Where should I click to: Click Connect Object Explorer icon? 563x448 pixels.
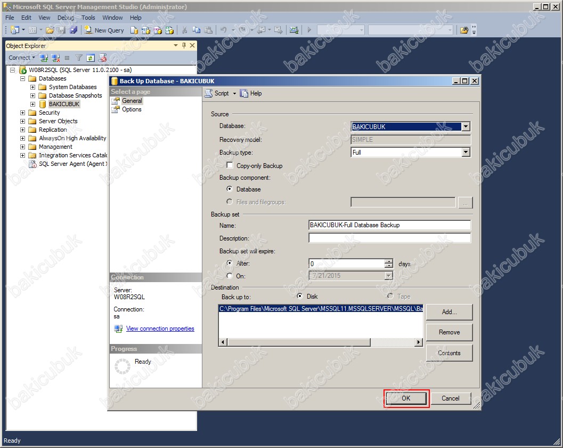[44, 58]
